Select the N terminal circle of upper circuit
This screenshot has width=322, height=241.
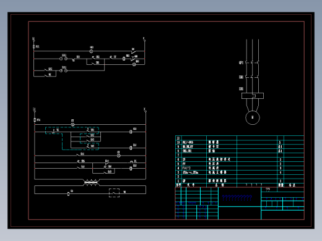tap(144, 41)
